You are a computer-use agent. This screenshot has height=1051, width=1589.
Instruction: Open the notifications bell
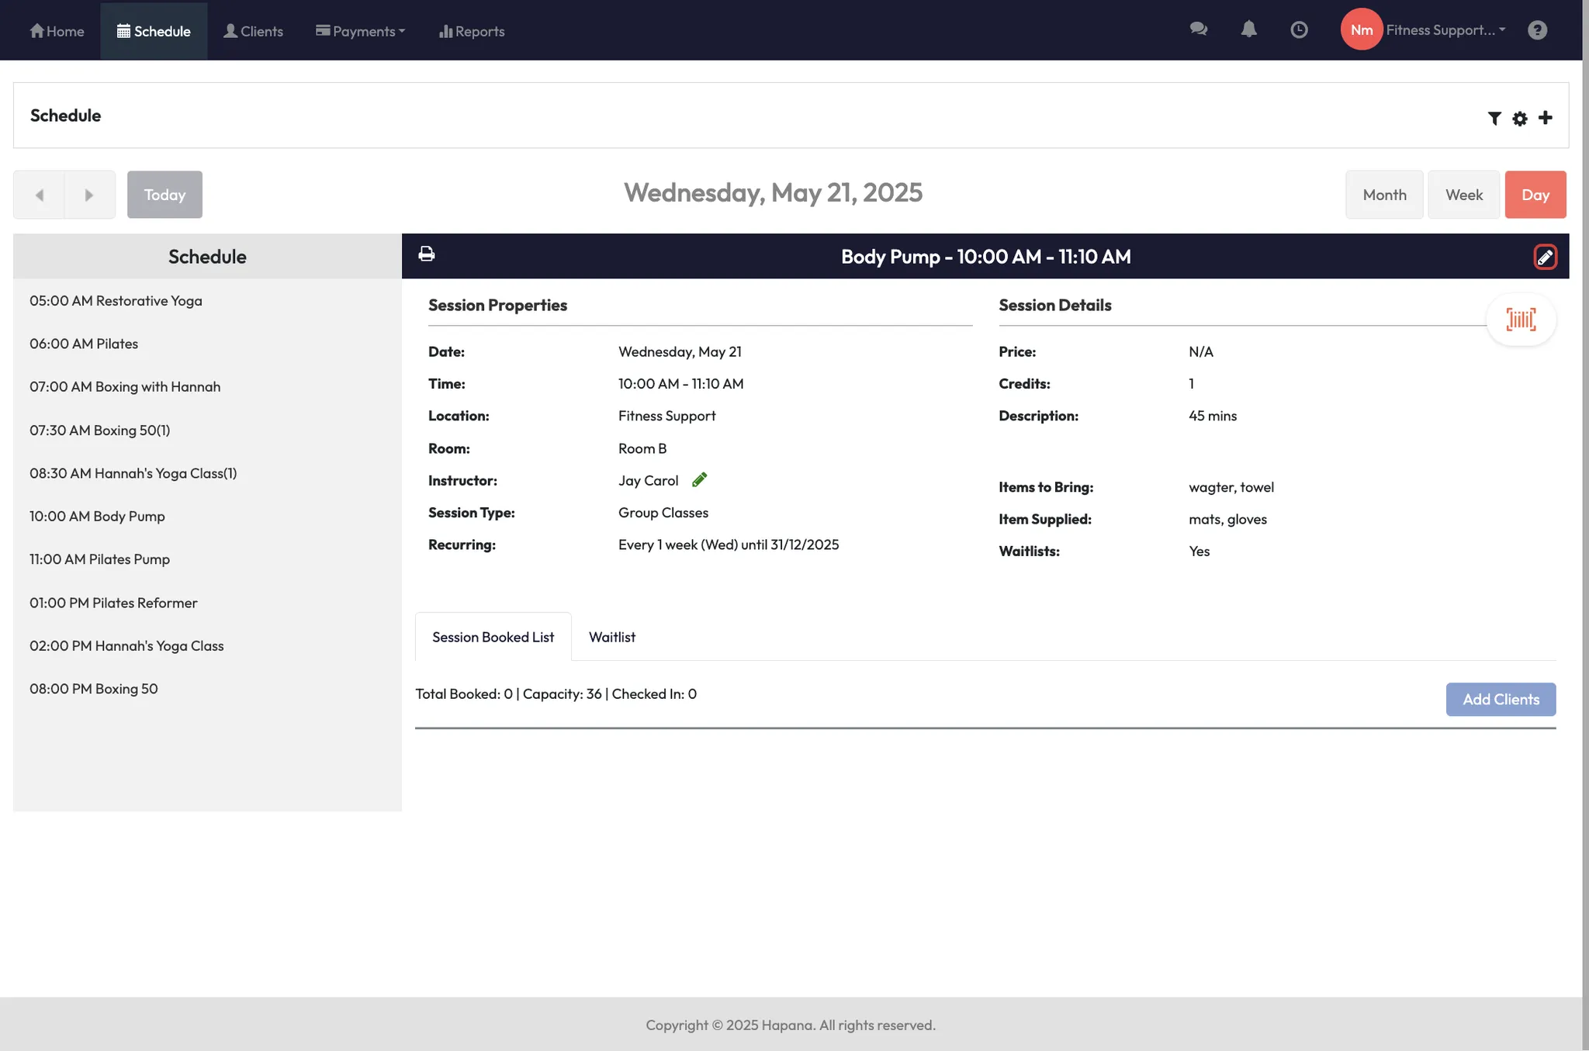1248,29
